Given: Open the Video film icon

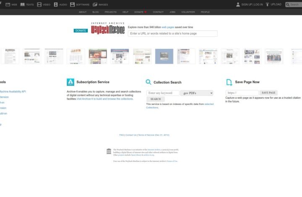Looking at the screenshot, I should (x=39, y=5).
